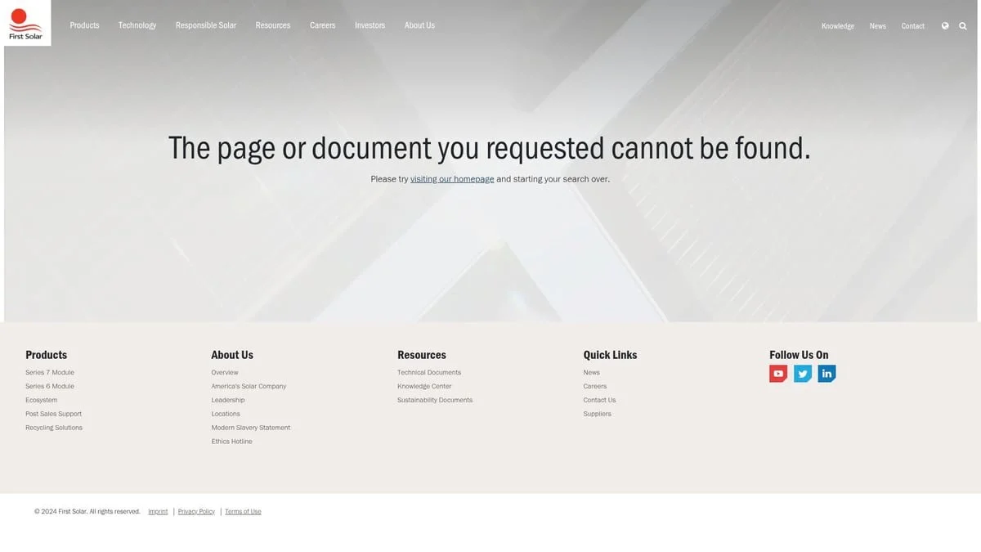Open the Resources menu in header
This screenshot has width=981, height=552.
[x=273, y=25]
